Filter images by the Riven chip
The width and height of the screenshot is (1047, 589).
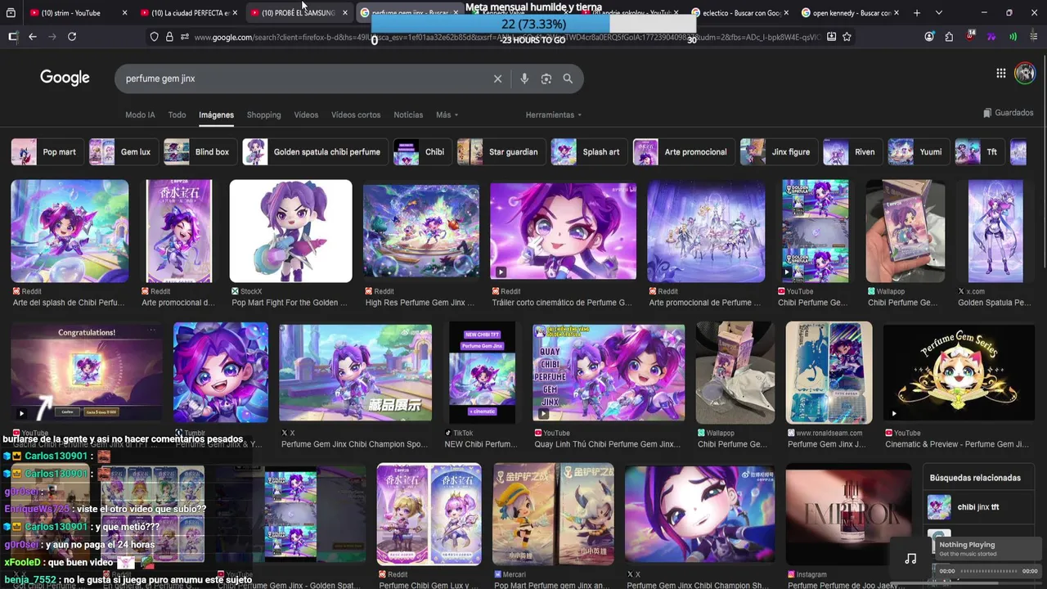click(852, 152)
